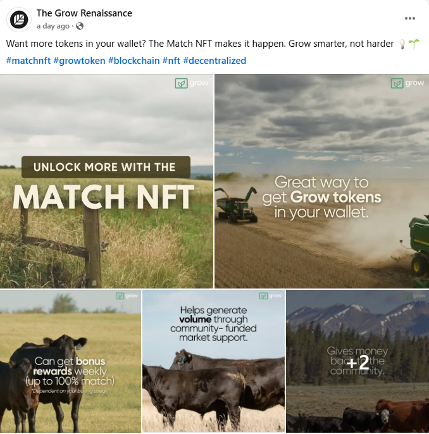Open the Unlock More Match NFT photo
Screen dimensions: 429x434
(106, 182)
